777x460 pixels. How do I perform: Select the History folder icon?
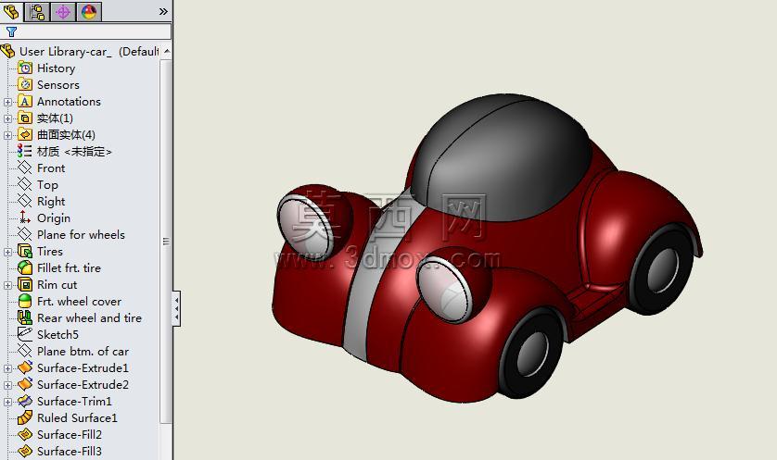[25, 68]
